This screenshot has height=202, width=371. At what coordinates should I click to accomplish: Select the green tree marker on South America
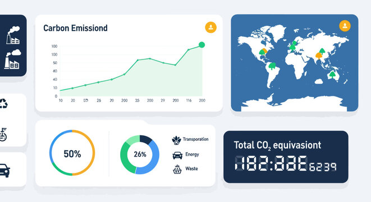pyautogui.click(x=272, y=66)
